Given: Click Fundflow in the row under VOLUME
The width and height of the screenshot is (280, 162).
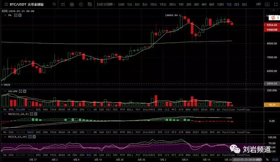Looking at the screenshot, I should pyautogui.click(x=243, y=109).
